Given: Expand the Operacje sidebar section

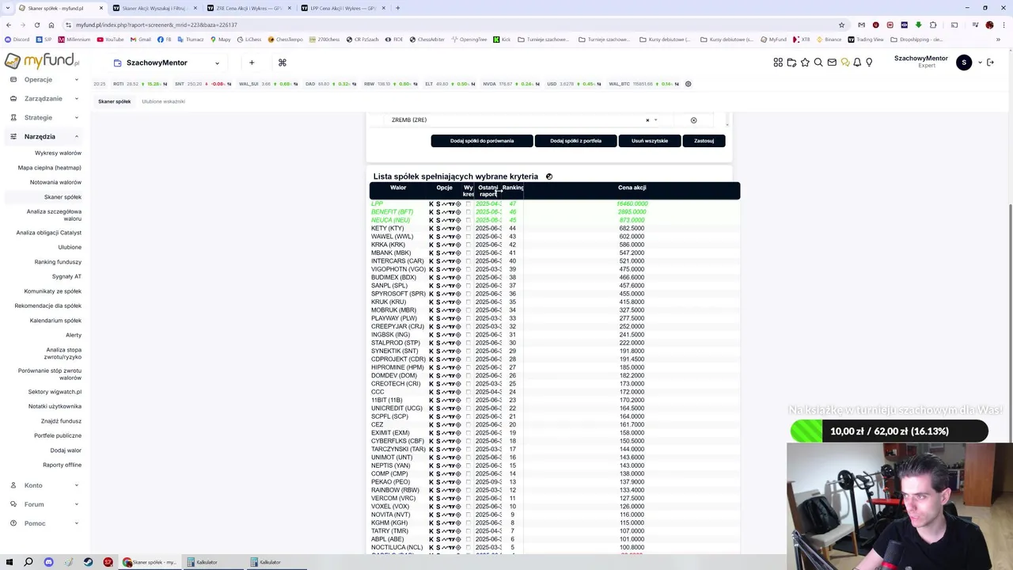Looking at the screenshot, I should (x=44, y=79).
